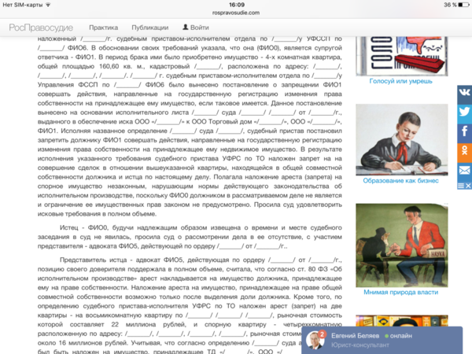Click the partially visible bottom poster thumbnail
The image size is (472, 354).
click(401, 321)
